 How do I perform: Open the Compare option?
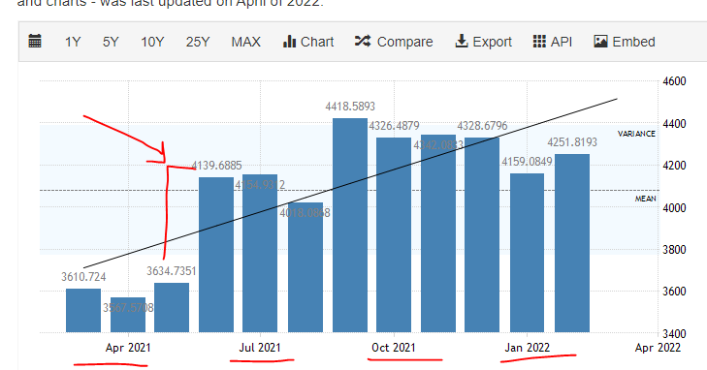394,42
